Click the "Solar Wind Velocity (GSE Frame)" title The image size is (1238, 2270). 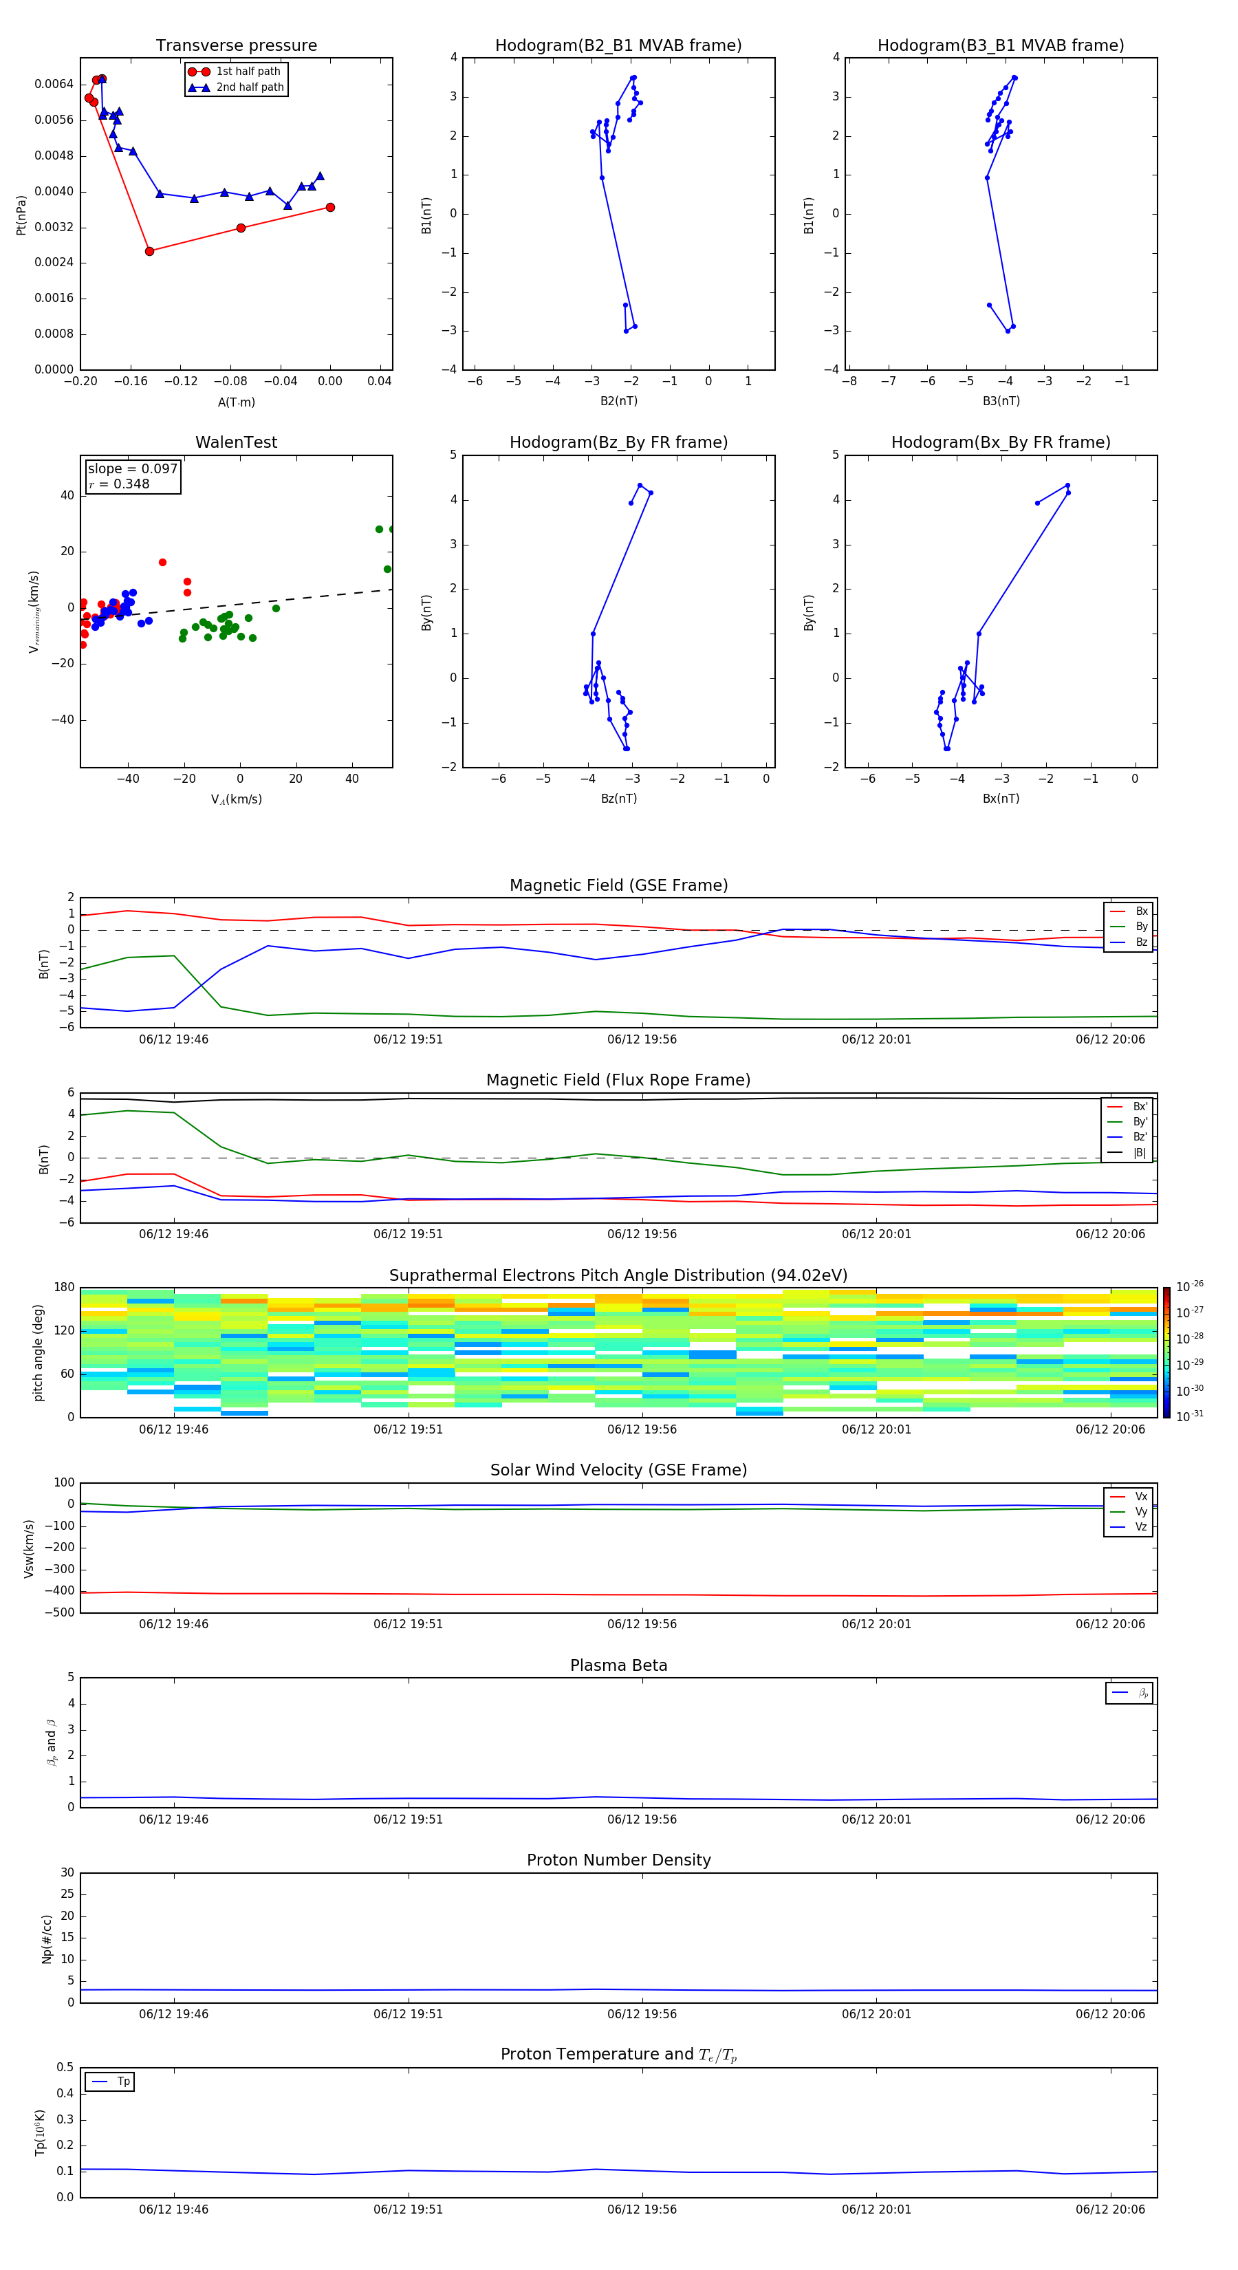coord(618,1471)
